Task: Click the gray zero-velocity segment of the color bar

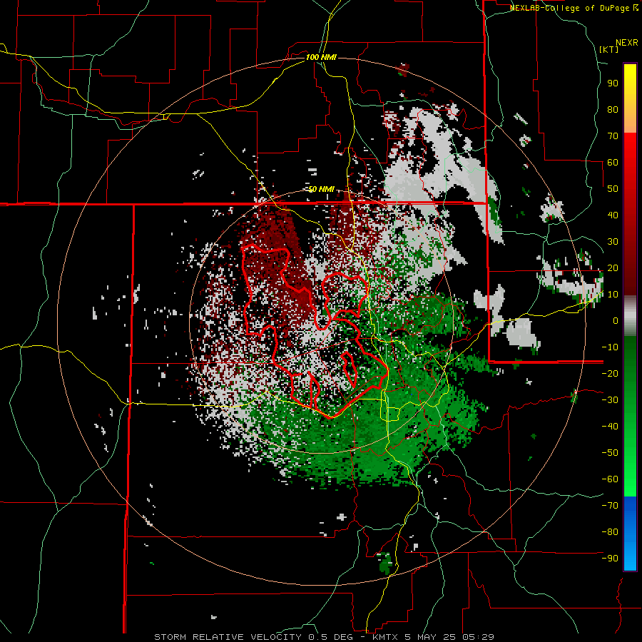Action: pyautogui.click(x=630, y=315)
